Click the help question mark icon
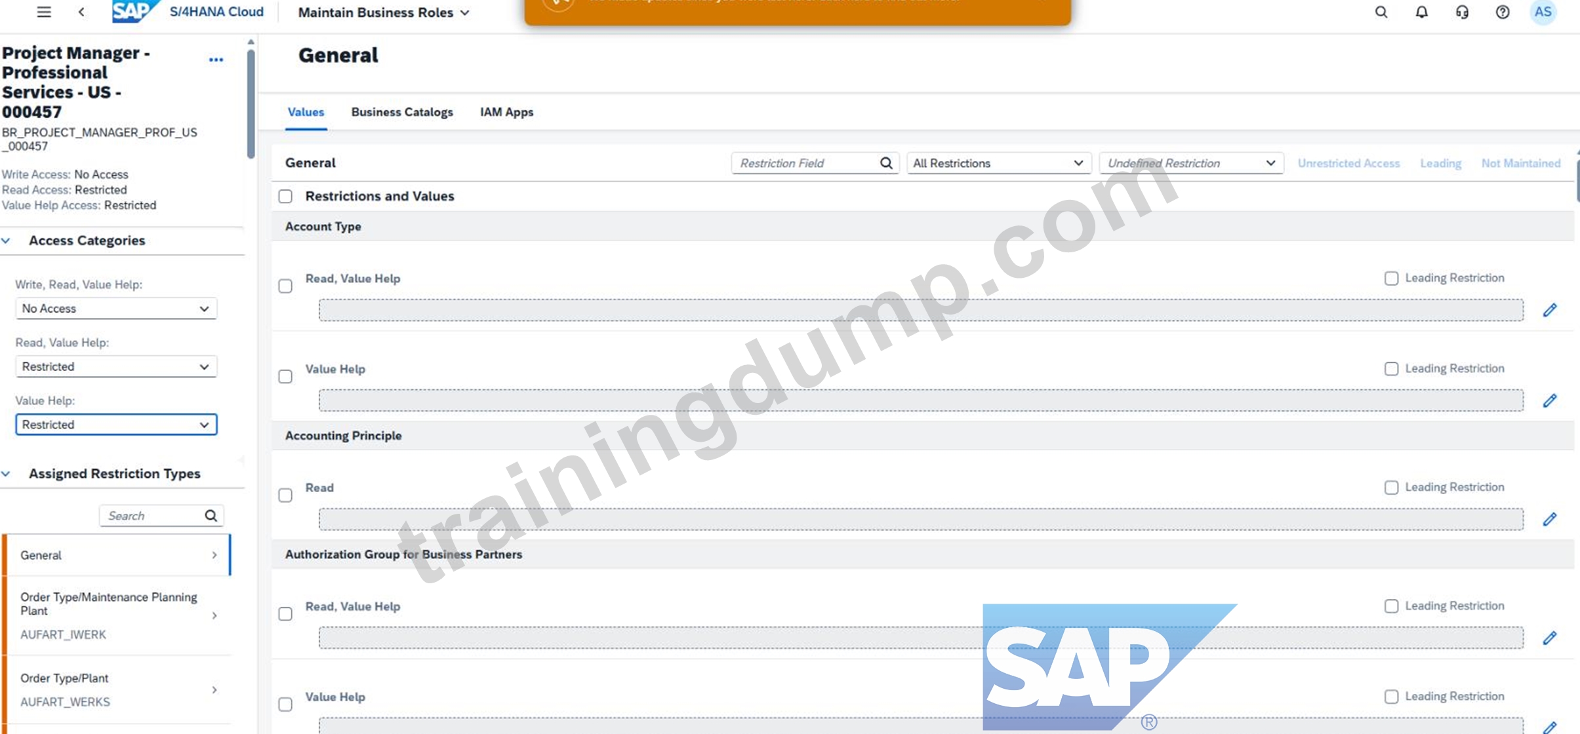The image size is (1580, 734). click(1502, 12)
